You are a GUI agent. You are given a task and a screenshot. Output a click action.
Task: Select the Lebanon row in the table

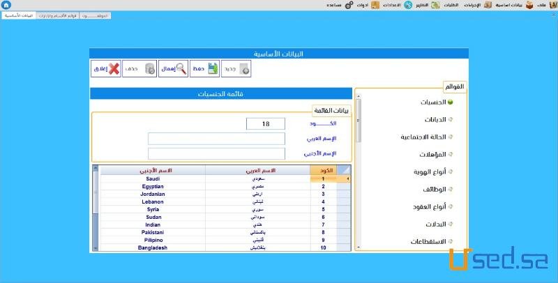pos(225,201)
